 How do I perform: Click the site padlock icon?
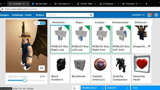pyautogui.click(x=2, y=9)
